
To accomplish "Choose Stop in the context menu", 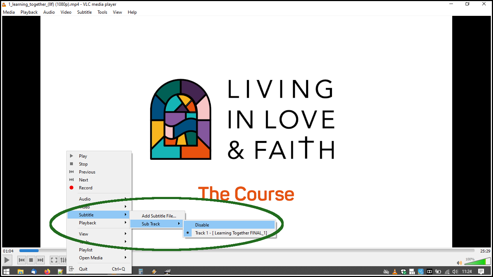I will (99, 164).
